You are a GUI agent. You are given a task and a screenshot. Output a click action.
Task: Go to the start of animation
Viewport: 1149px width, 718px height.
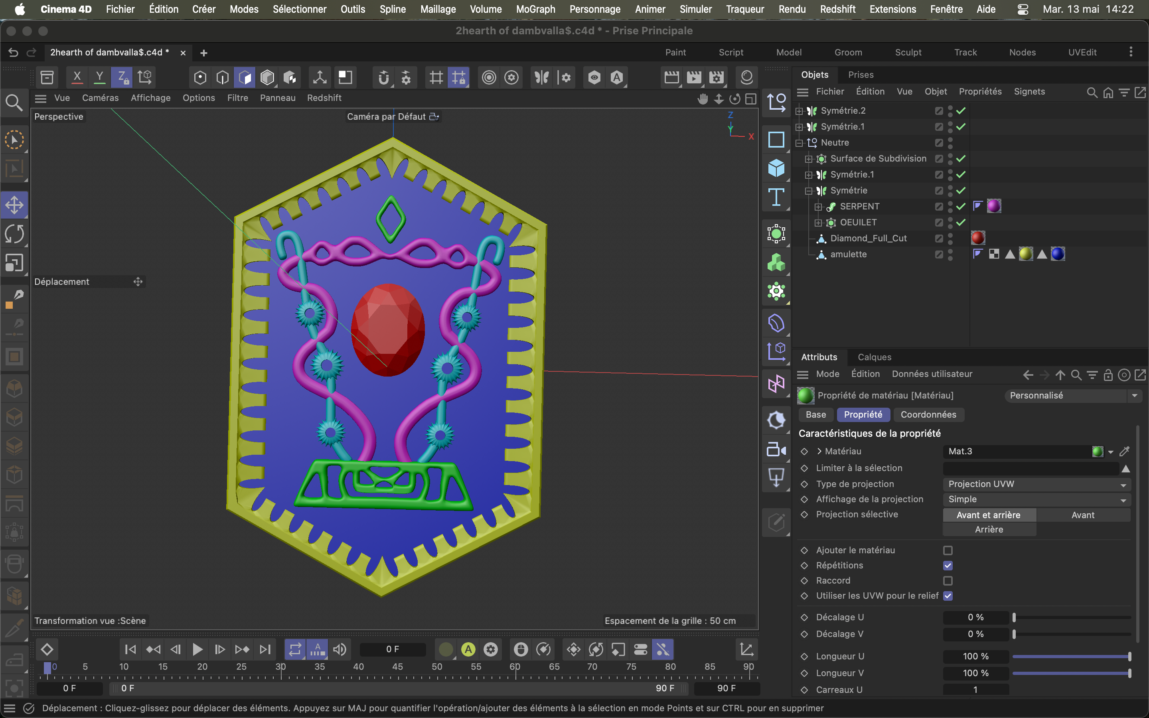(130, 649)
